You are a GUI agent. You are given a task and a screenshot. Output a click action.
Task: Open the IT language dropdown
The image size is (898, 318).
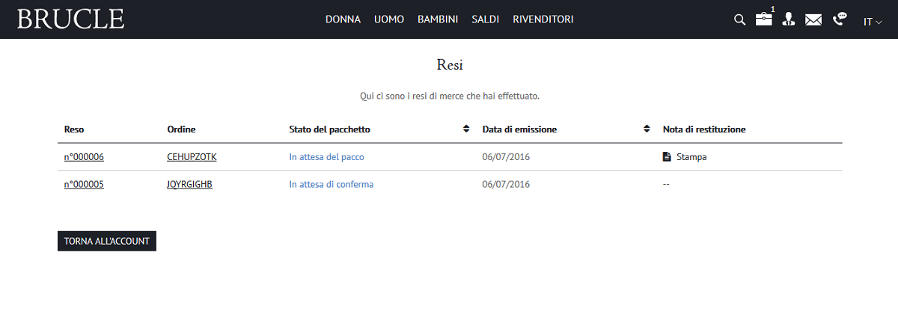[x=873, y=22]
